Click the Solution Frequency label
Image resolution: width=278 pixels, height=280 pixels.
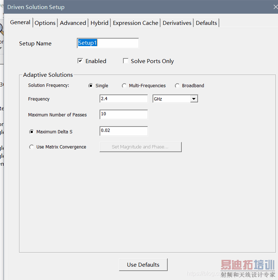pyautogui.click(x=48, y=85)
